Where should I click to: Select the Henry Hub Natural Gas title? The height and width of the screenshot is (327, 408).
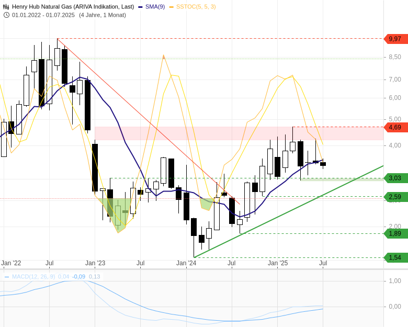click(x=73, y=7)
